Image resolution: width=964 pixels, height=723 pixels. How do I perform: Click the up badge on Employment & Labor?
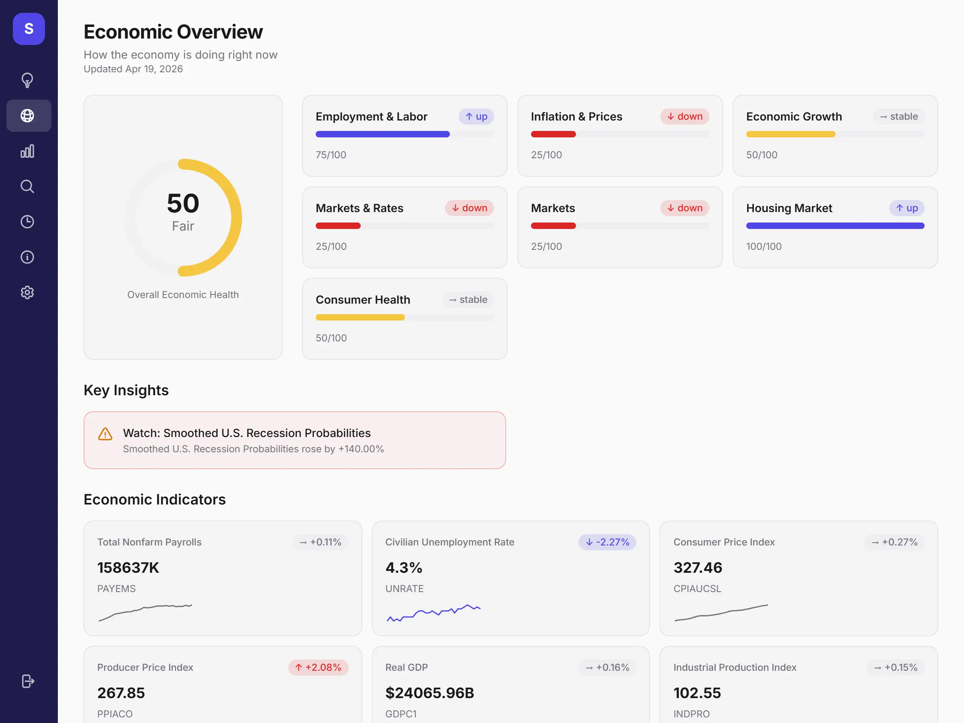[476, 116]
